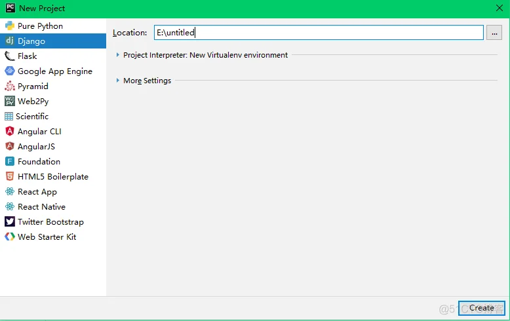Choose React Native project type
The image size is (510, 321).
tap(53, 206)
